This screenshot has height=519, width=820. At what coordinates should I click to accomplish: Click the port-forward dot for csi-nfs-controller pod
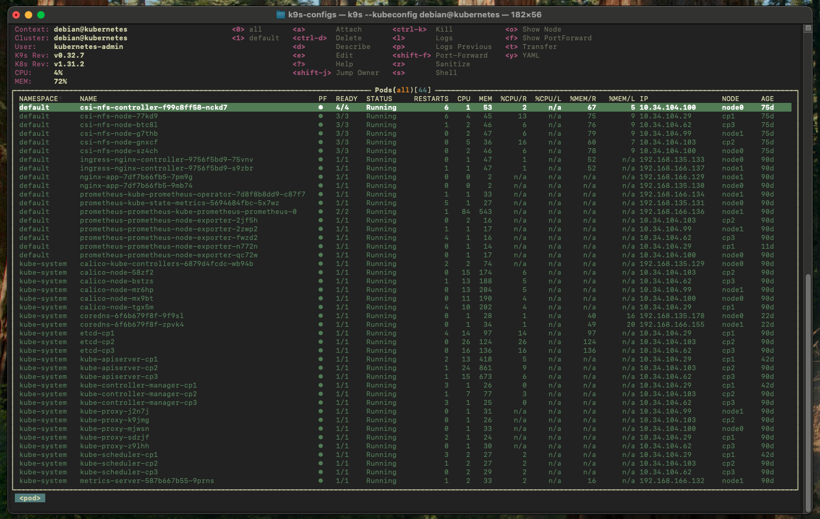pyautogui.click(x=320, y=107)
